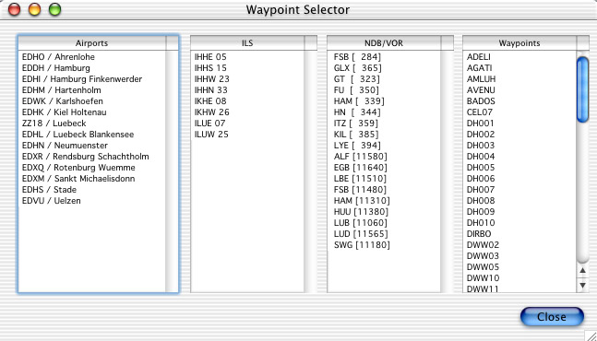This screenshot has height=341, width=597.
Task: Select waypoint AGATI
Action: (x=479, y=68)
